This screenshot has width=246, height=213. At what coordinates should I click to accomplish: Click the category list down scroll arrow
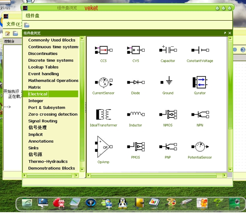[82, 170]
